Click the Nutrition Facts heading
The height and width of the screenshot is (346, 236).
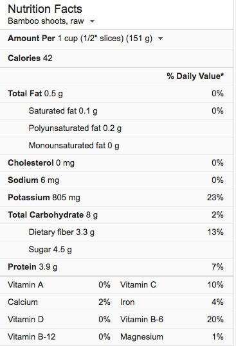(x=45, y=9)
